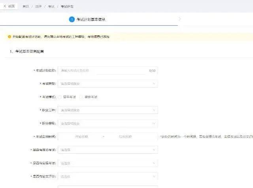Open the 是否有论文评价 dropdown
The width and height of the screenshot is (253, 188).
pos(108,177)
